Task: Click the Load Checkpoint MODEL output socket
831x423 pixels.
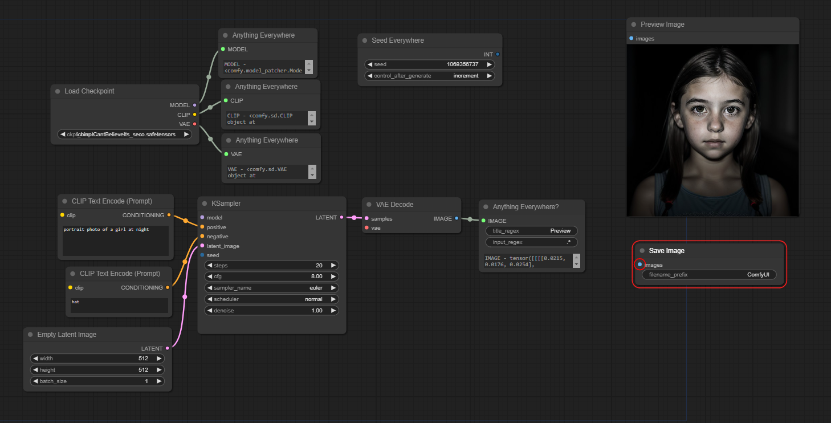Action: 195,105
